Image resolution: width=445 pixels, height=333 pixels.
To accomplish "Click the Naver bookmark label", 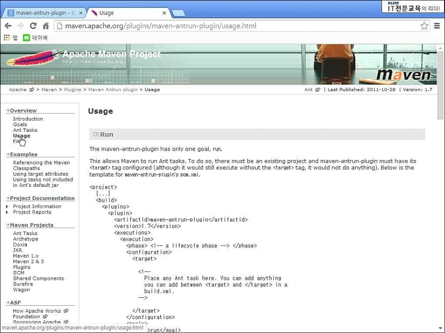I will pos(40,37).
